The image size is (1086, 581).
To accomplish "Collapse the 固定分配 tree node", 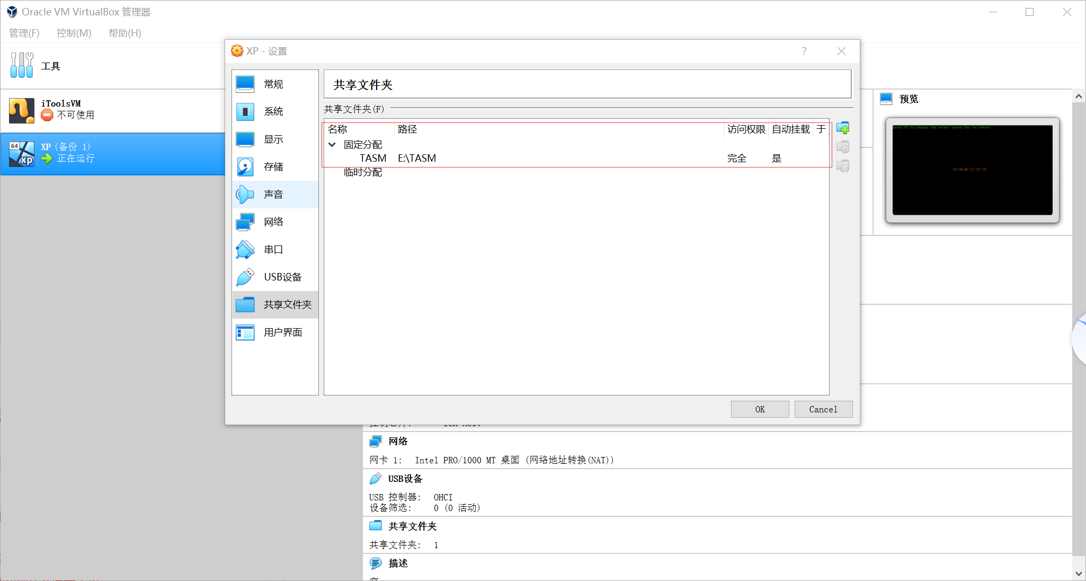I will [x=332, y=144].
